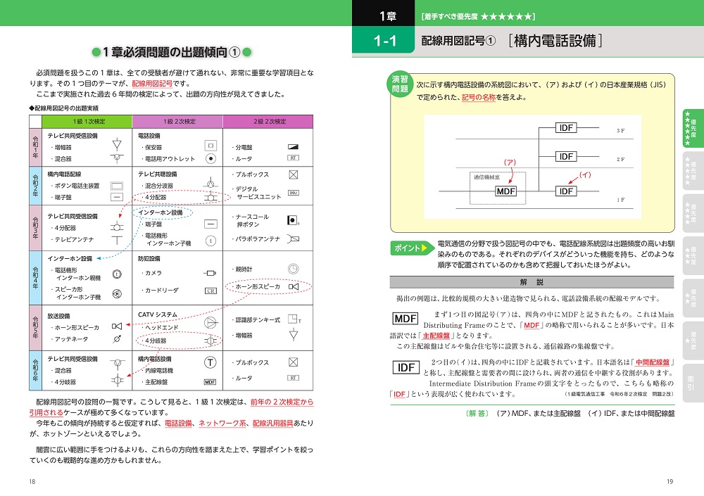
Task: Click the IDF box on the 3F line
Action: click(566, 128)
